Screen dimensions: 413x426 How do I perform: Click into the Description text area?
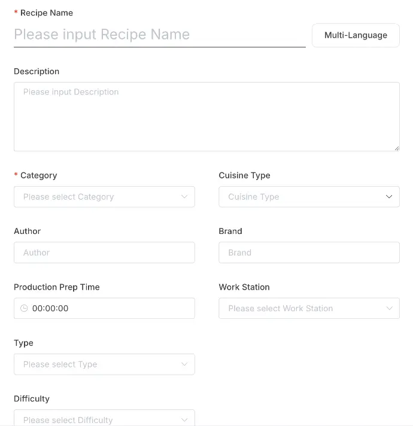point(206,117)
